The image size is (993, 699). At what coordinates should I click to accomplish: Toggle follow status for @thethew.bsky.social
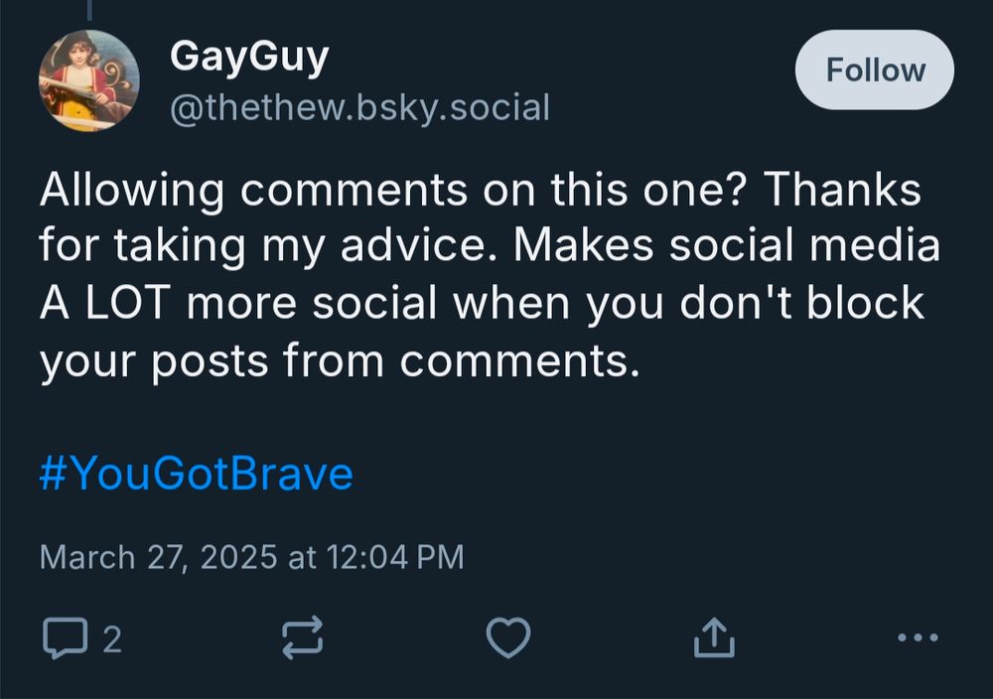(874, 69)
